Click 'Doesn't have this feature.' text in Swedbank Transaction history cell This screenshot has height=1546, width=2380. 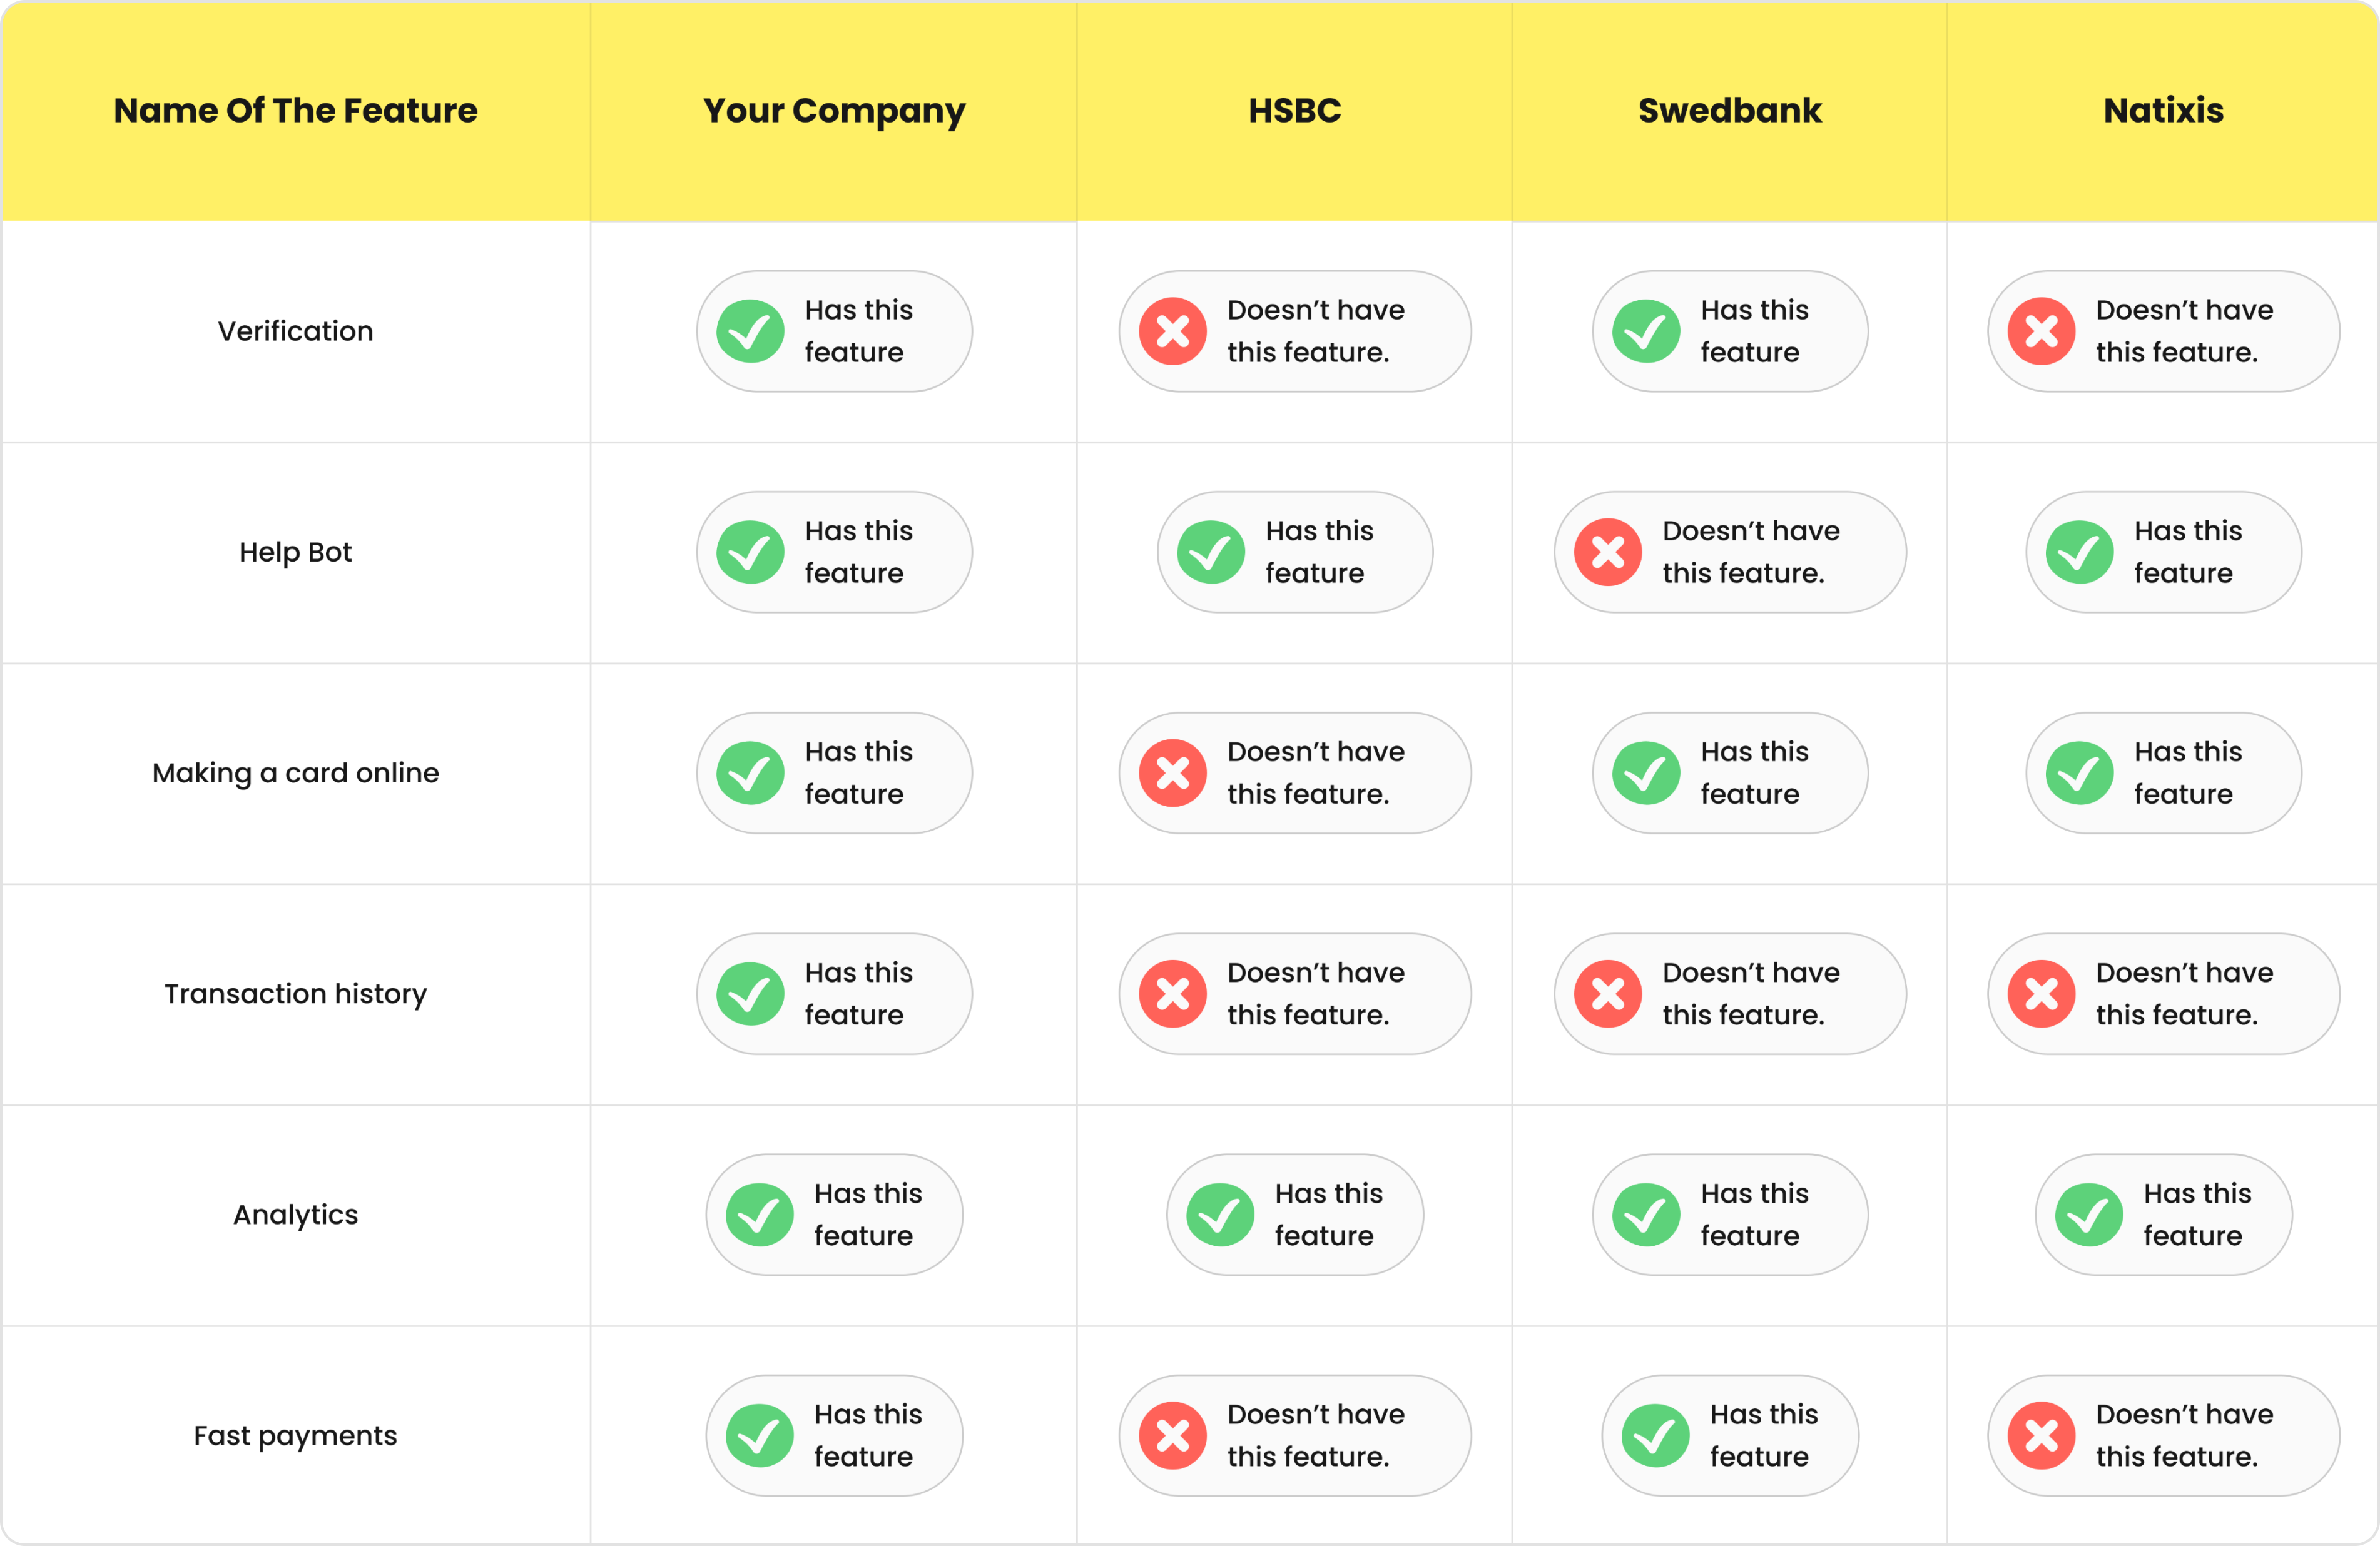pyautogui.click(x=1751, y=993)
